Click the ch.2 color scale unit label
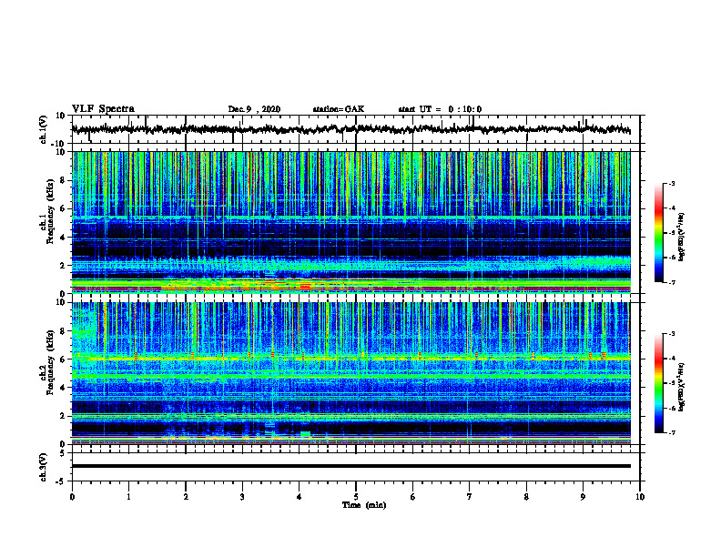Viewport: 721px width, 557px height. coord(682,387)
